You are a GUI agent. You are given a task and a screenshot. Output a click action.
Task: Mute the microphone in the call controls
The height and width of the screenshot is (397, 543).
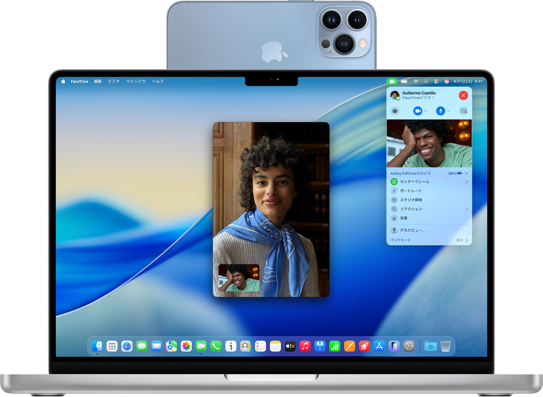click(440, 111)
